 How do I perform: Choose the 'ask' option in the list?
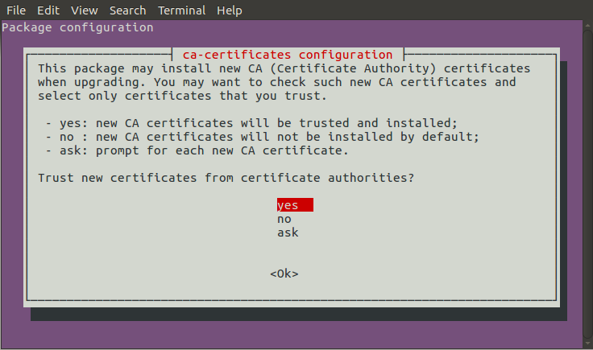(288, 233)
